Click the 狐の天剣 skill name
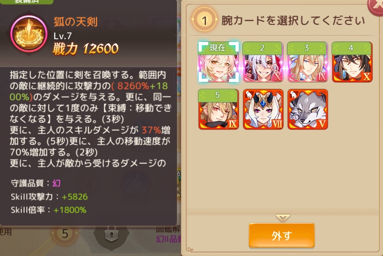 coord(76,22)
